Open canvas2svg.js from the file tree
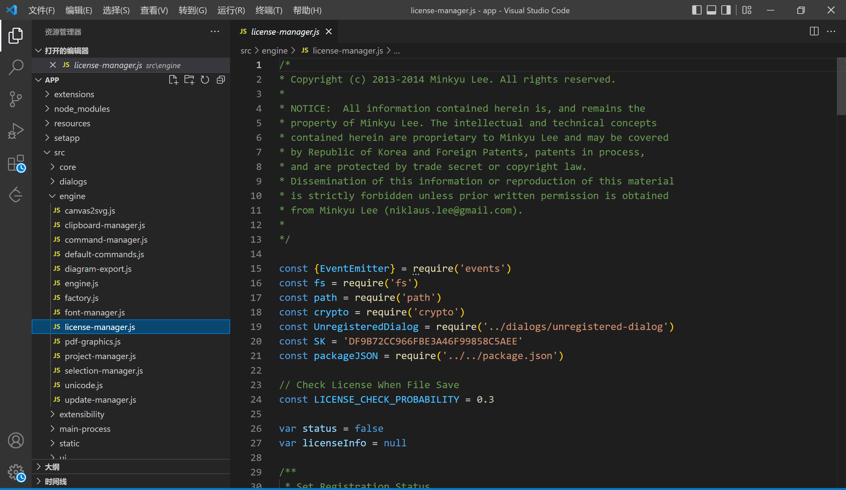Image resolution: width=846 pixels, height=490 pixels. pos(131,211)
